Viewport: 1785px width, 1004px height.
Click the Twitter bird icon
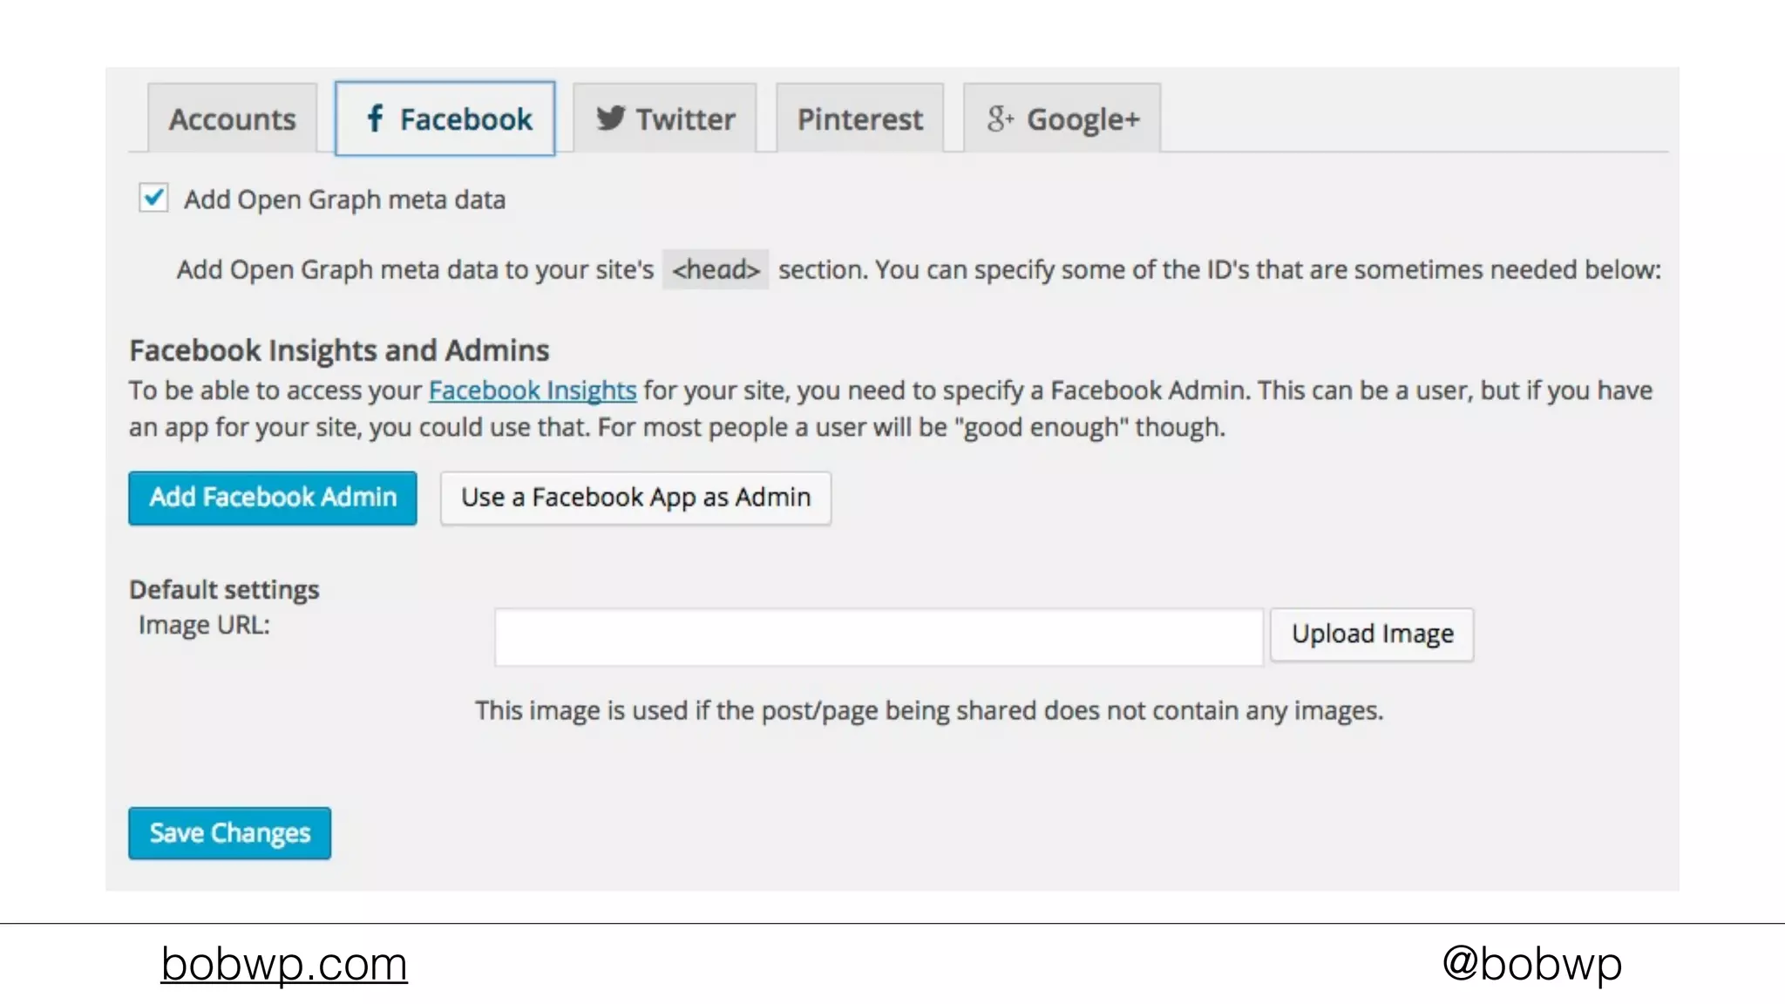click(x=610, y=119)
